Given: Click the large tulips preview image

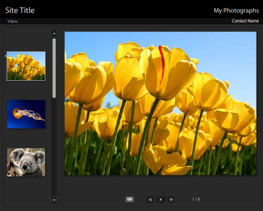Looking at the screenshot, I should coord(161,103).
